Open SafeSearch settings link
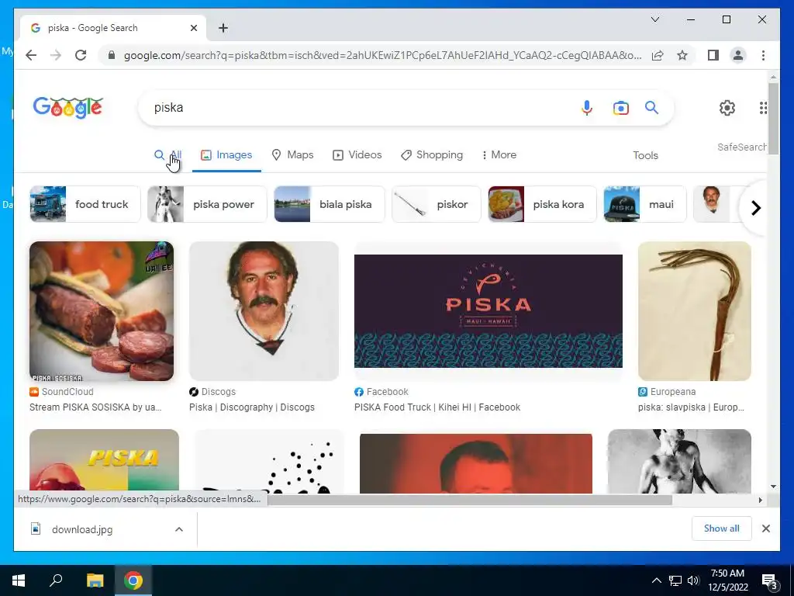Screen dimensions: 794x596 (742, 147)
